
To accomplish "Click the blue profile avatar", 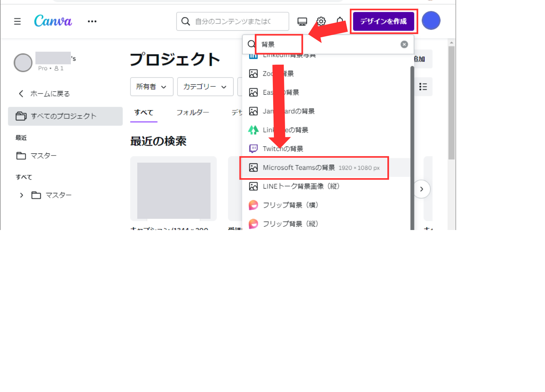I will click(x=431, y=20).
